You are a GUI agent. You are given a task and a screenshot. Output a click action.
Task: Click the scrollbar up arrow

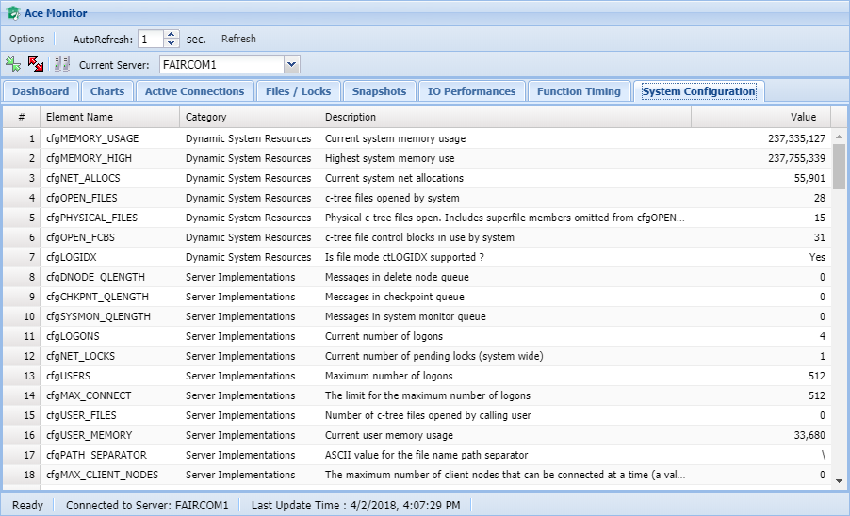839,137
